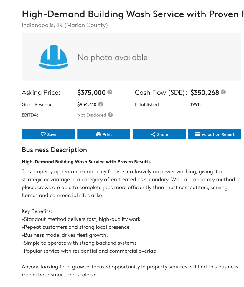Open the Asking Price help tooltip icon
This screenshot has width=244, height=287.
tap(109, 92)
